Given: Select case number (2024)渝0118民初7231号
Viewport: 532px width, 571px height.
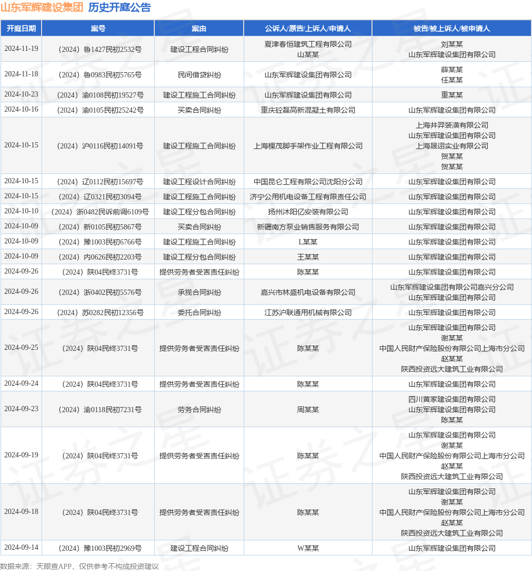Looking at the screenshot, I should (x=100, y=410).
